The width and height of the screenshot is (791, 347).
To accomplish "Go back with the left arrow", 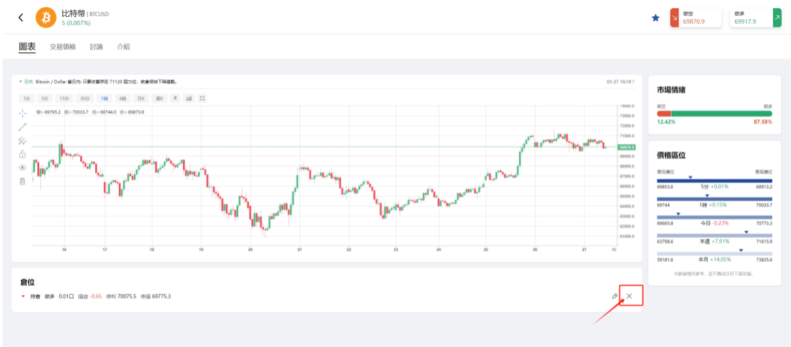I will pyautogui.click(x=21, y=17).
